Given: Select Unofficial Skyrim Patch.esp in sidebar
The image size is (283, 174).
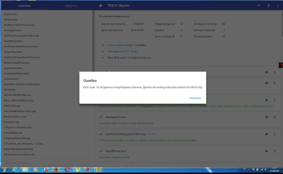Looking at the screenshot, I should [19, 25].
